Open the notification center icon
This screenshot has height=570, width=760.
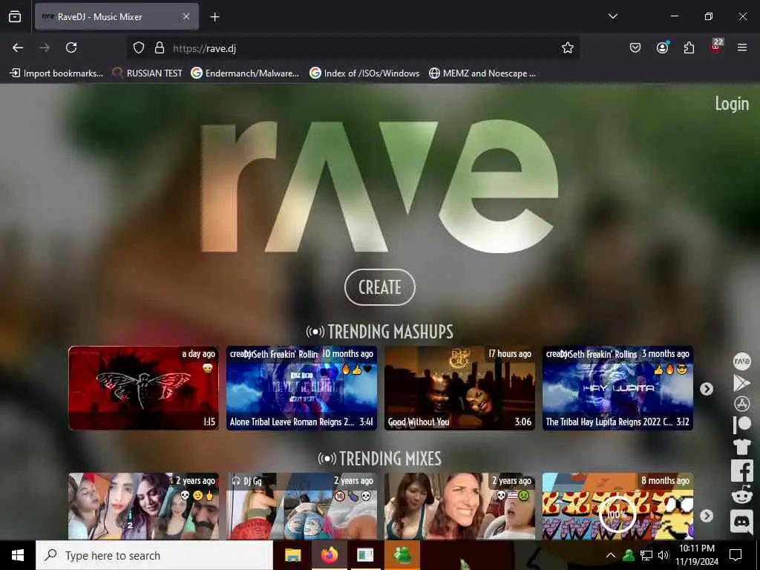tap(736, 555)
